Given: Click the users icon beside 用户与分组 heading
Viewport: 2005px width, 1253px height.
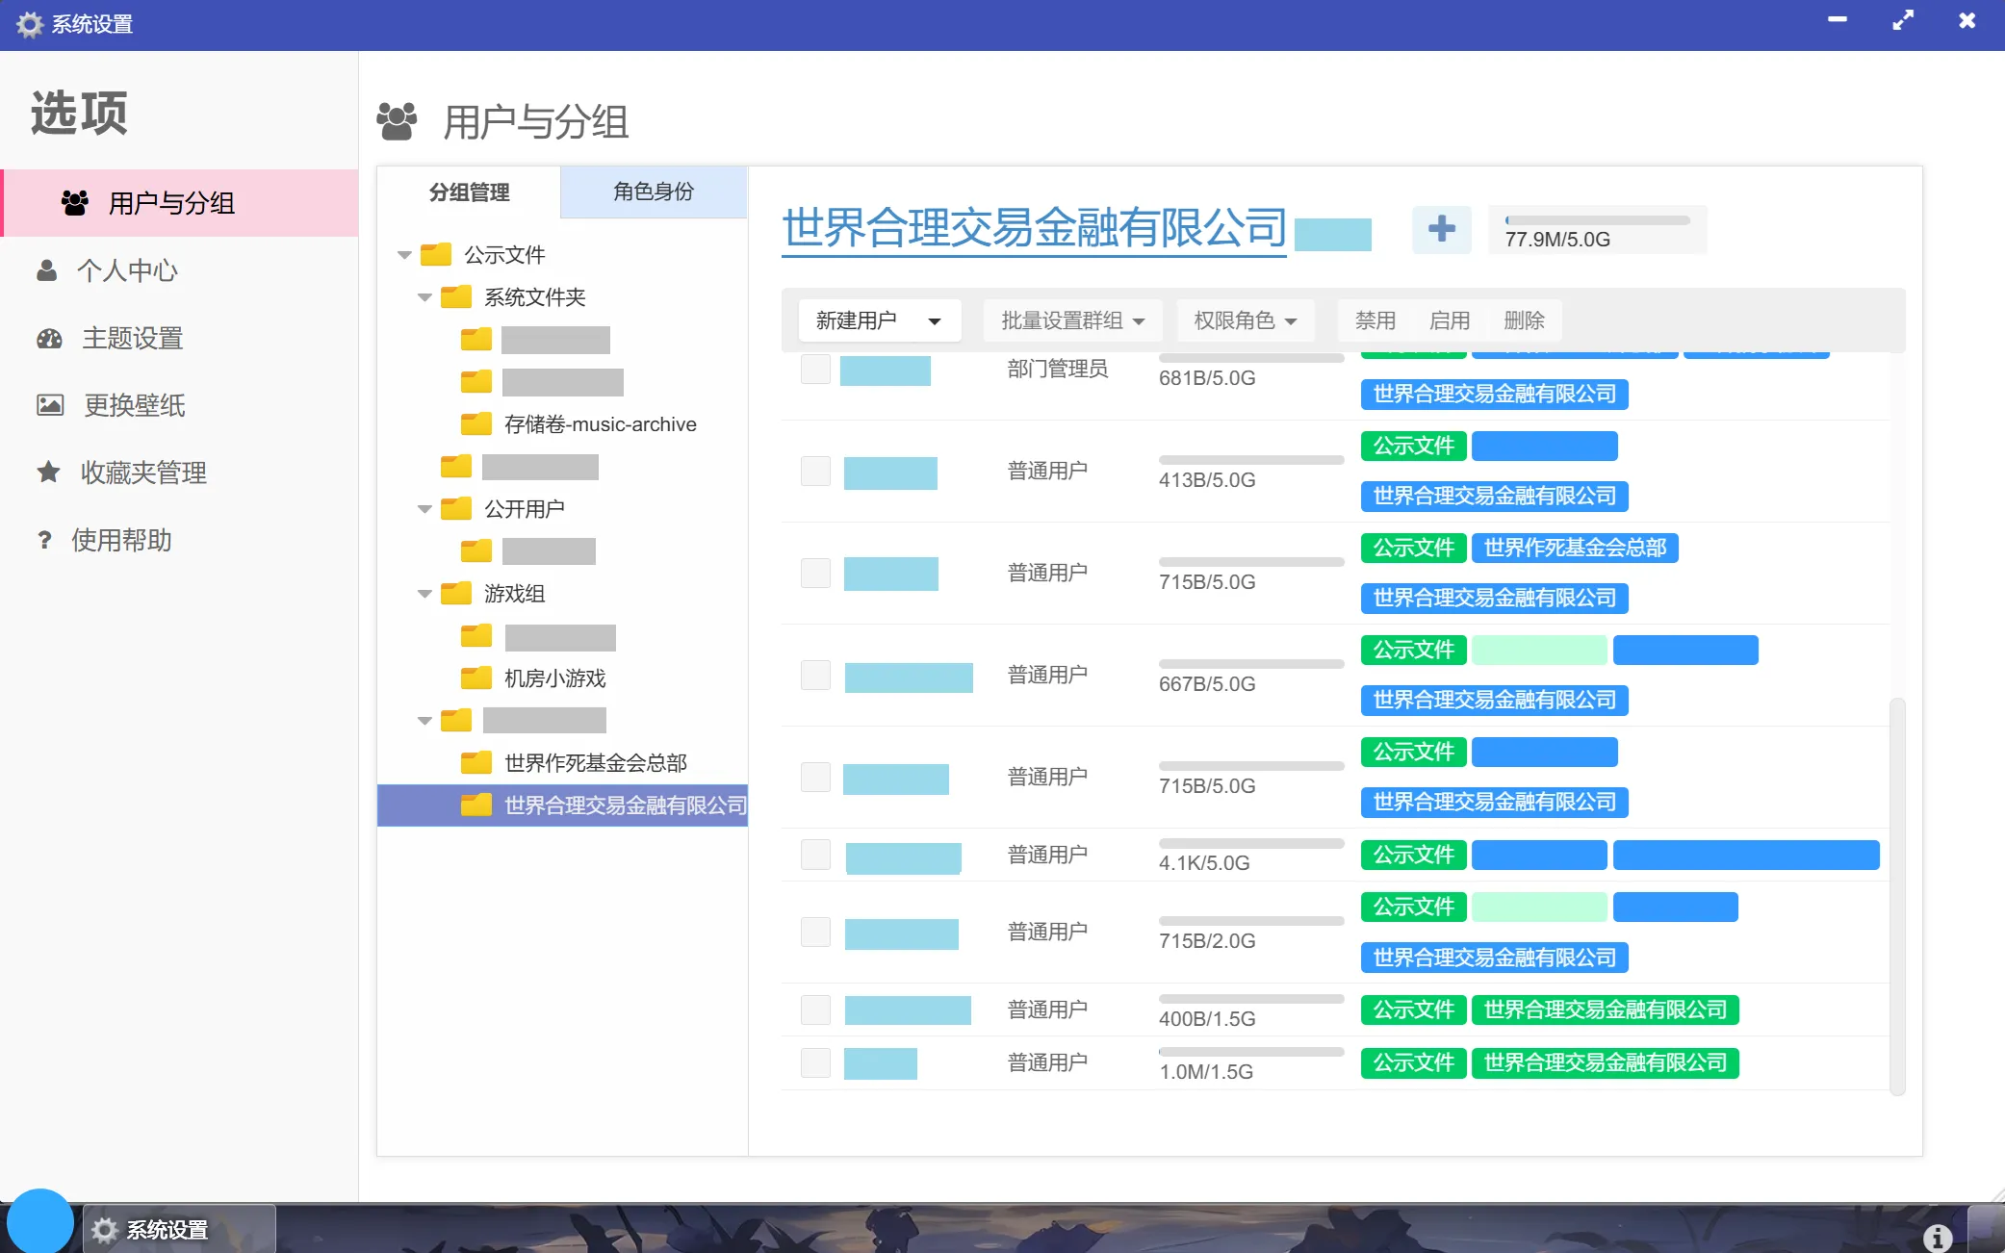Looking at the screenshot, I should click(397, 121).
